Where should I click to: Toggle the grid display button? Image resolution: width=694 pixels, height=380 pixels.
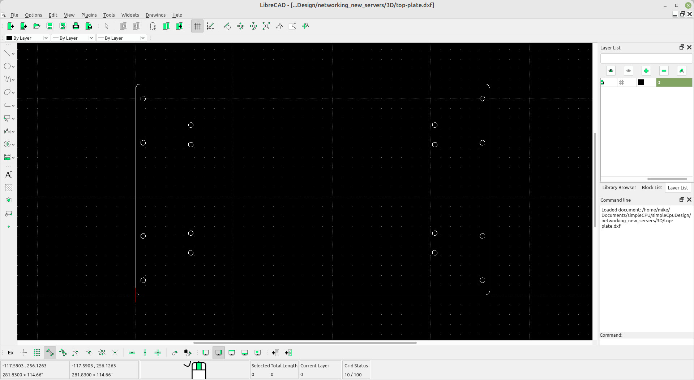[x=197, y=26]
